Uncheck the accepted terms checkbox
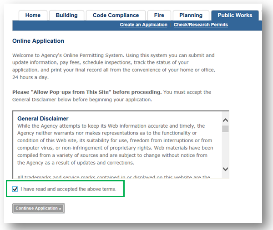 point(15,189)
